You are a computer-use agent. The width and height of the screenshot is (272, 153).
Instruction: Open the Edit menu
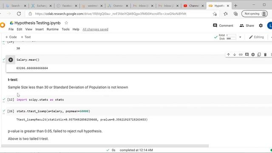20,29
